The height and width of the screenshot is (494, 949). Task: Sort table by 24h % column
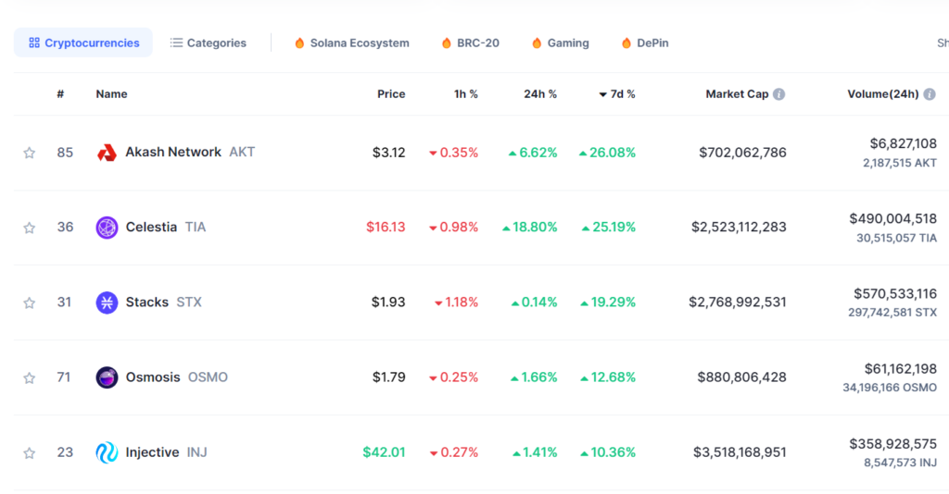pyautogui.click(x=539, y=94)
